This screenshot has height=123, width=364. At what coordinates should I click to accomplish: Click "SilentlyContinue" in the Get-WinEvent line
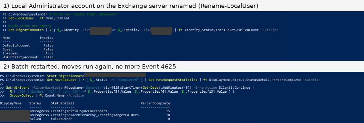click(x=234, y=88)
